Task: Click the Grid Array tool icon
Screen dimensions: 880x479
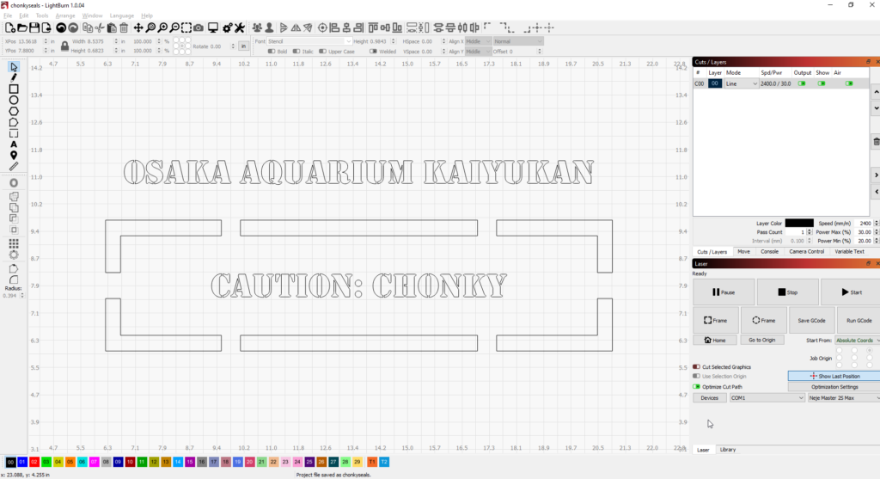Action: click(14, 243)
